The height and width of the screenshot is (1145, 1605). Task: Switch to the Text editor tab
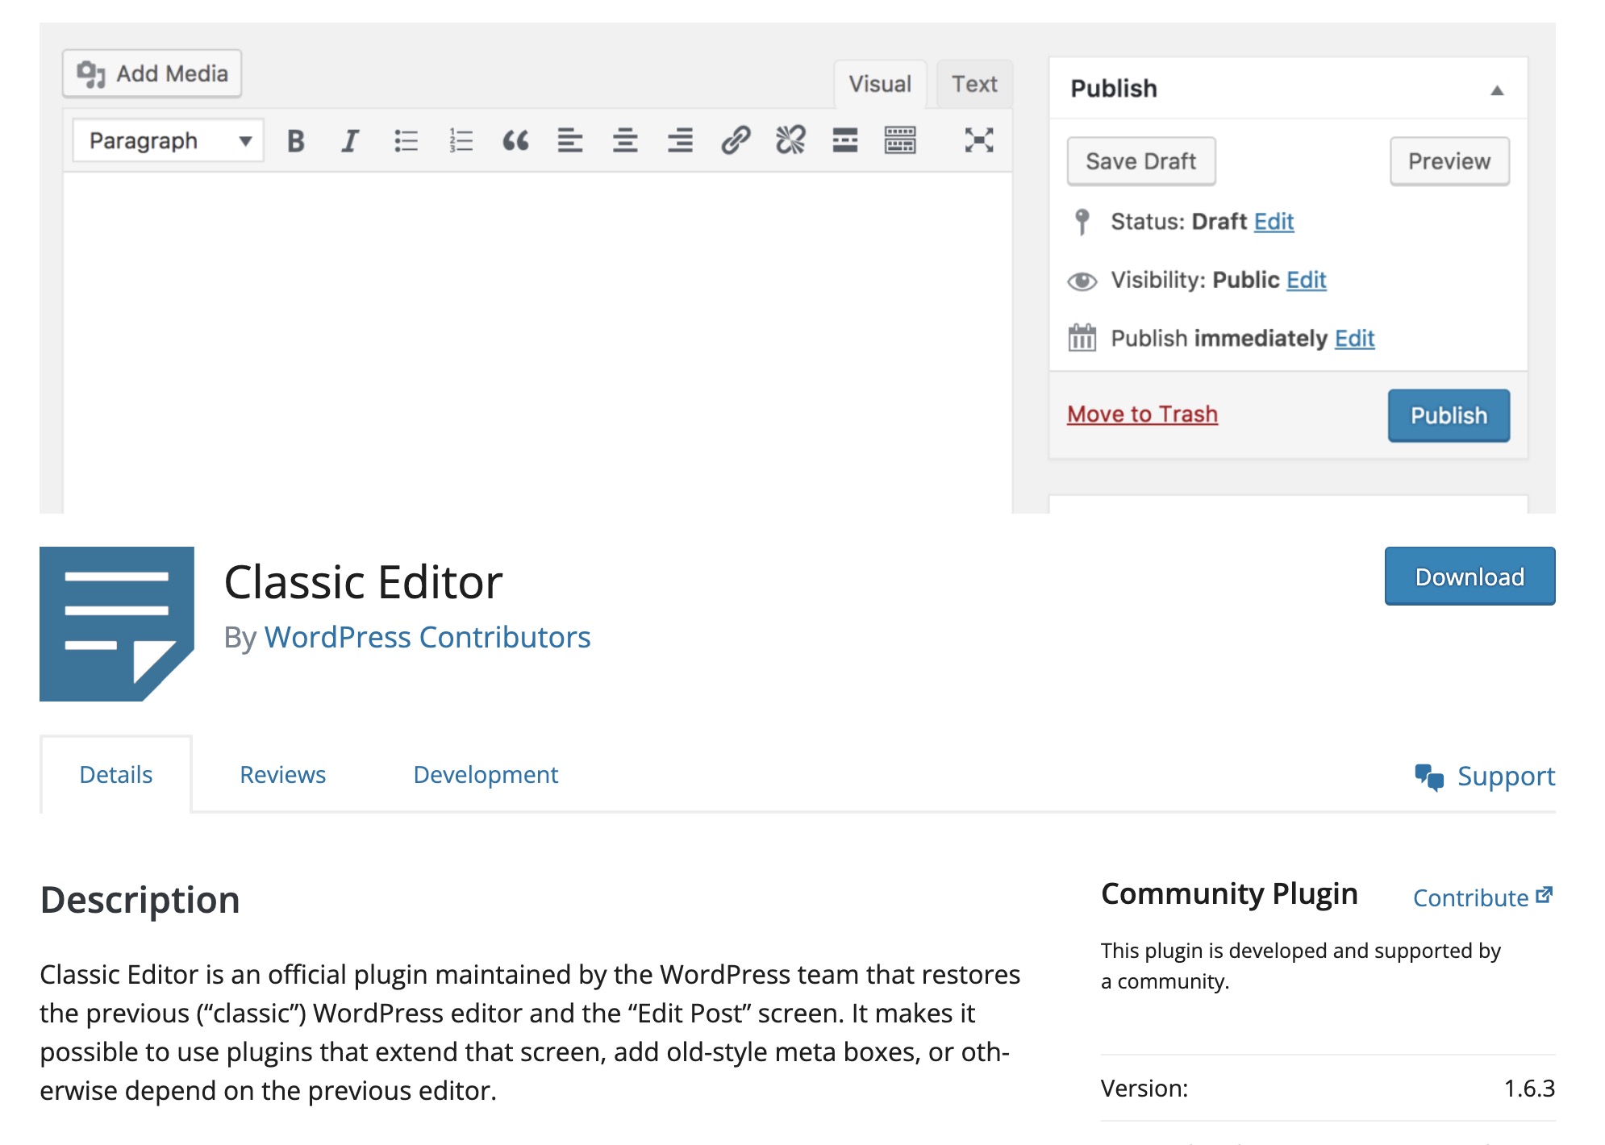pyautogui.click(x=973, y=84)
